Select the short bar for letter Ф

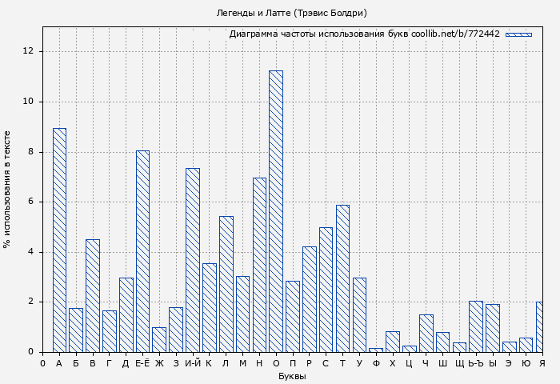point(376,350)
